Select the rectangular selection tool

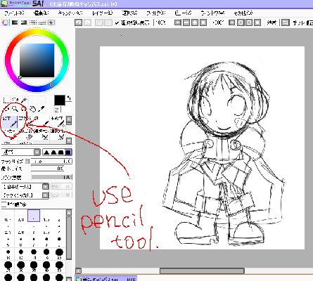click(x=6, y=100)
